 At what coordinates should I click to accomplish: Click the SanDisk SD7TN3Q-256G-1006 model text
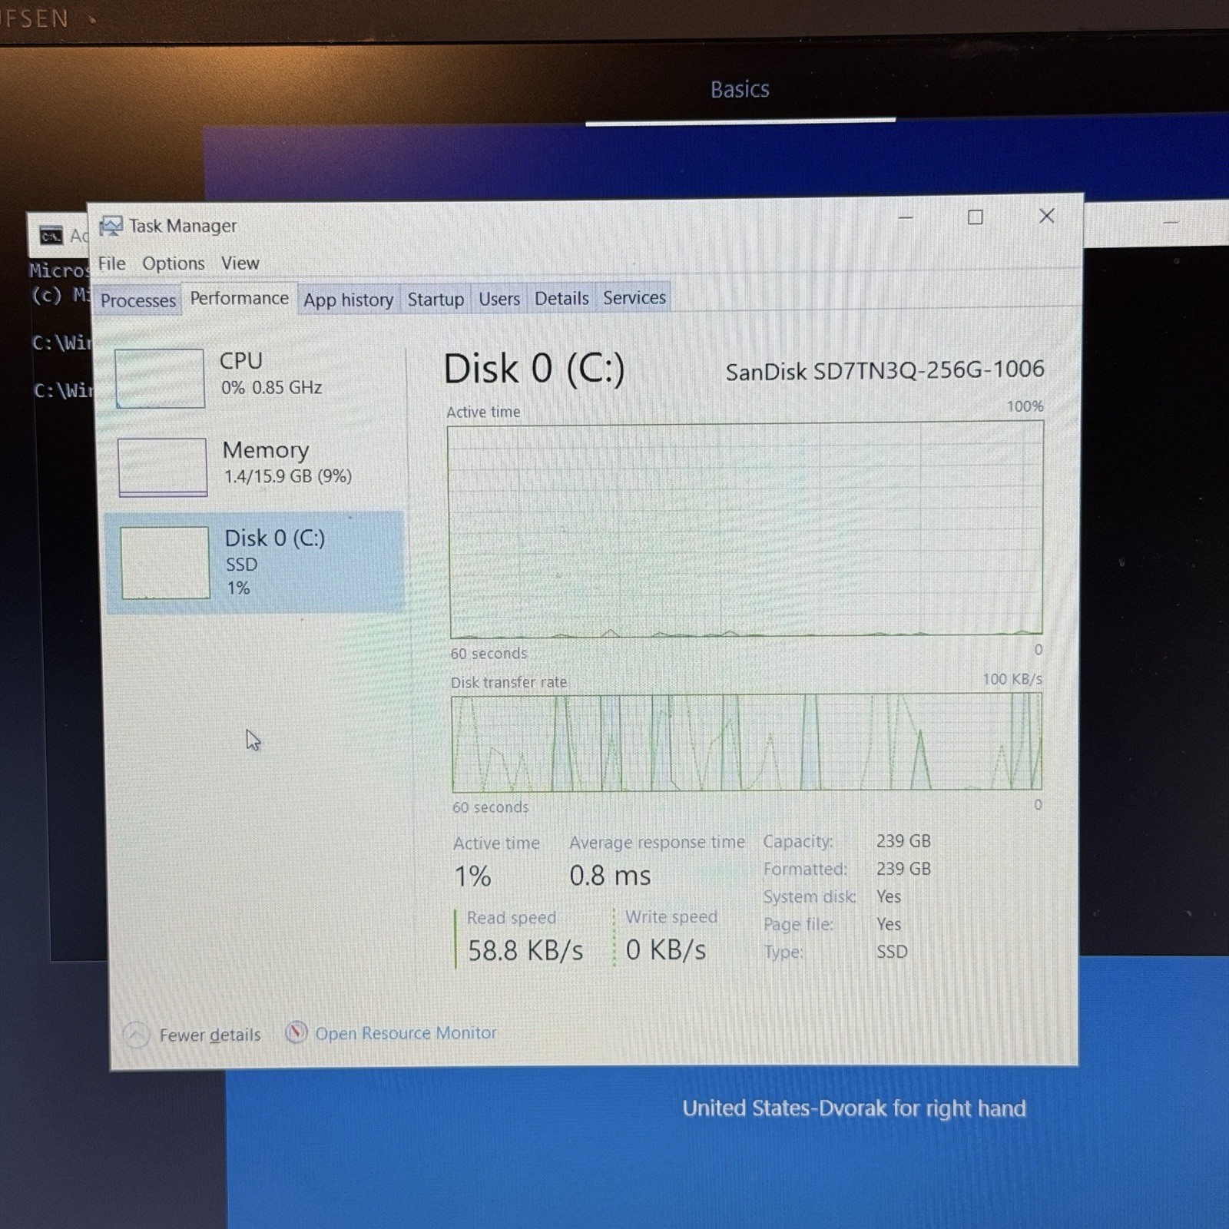(x=885, y=370)
